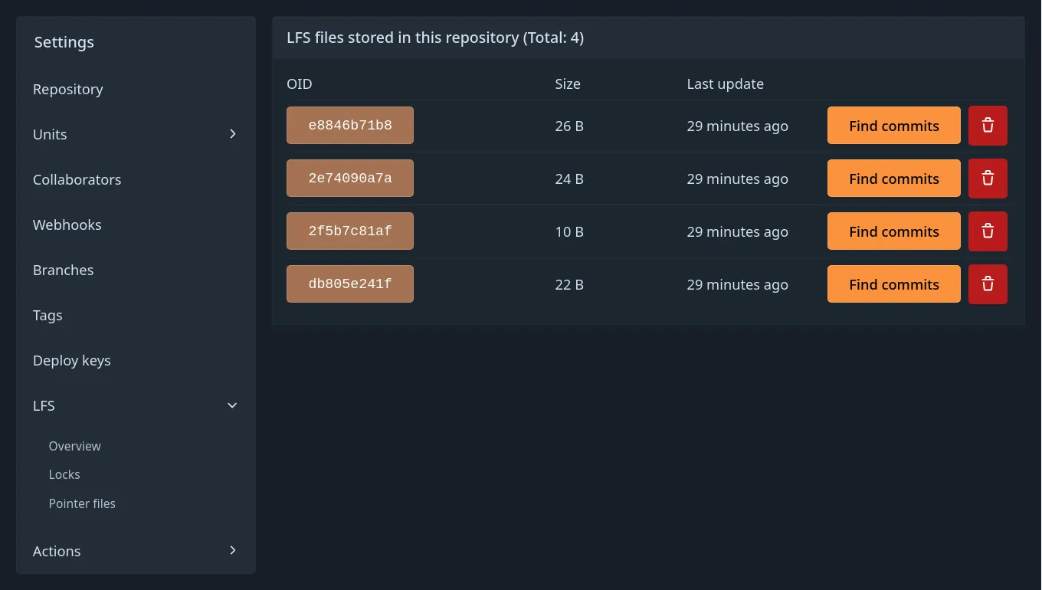Delete LFS file e8846b71b8 with trash icon
The image size is (1042, 590).
coord(988,126)
